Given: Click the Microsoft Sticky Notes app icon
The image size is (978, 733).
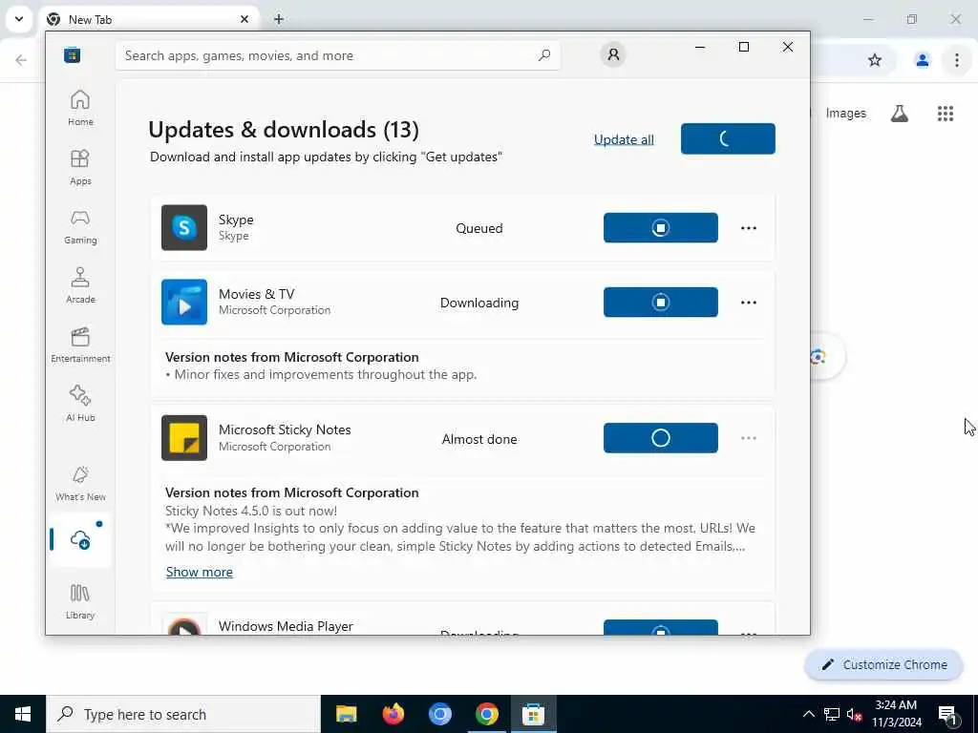Looking at the screenshot, I should [x=184, y=437].
